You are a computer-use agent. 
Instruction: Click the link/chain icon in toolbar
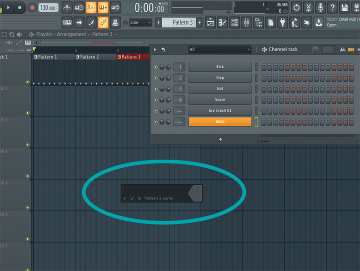(103, 22)
